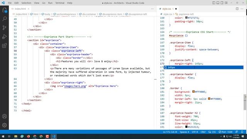Image resolution: width=247 pixels, height=139 pixels.
Task: Open the Edit menu
Action: (16, 3)
